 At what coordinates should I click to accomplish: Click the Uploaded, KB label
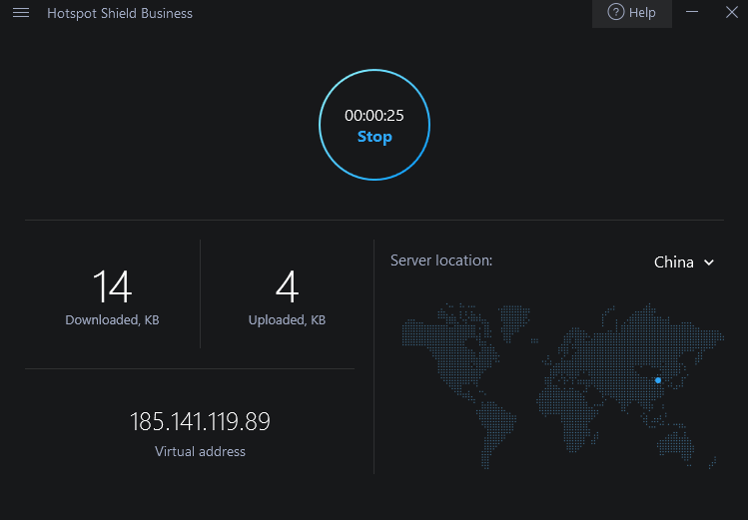(x=287, y=319)
